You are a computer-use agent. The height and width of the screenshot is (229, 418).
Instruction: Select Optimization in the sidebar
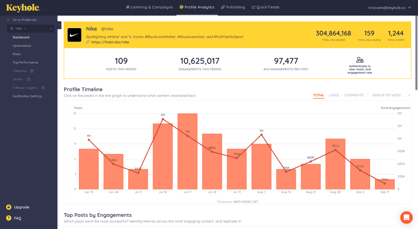pos(22,46)
